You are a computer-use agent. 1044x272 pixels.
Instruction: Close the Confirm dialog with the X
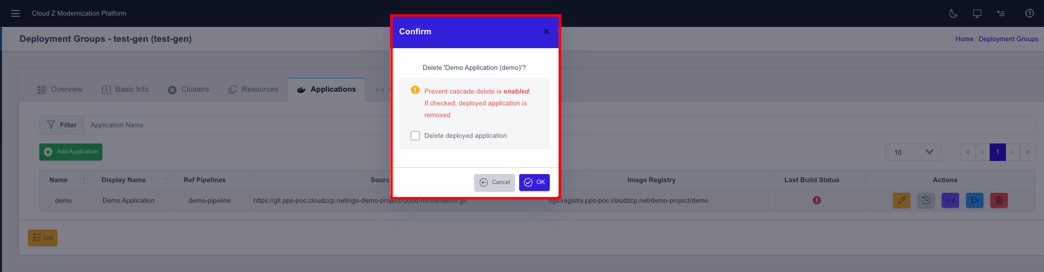coord(547,32)
